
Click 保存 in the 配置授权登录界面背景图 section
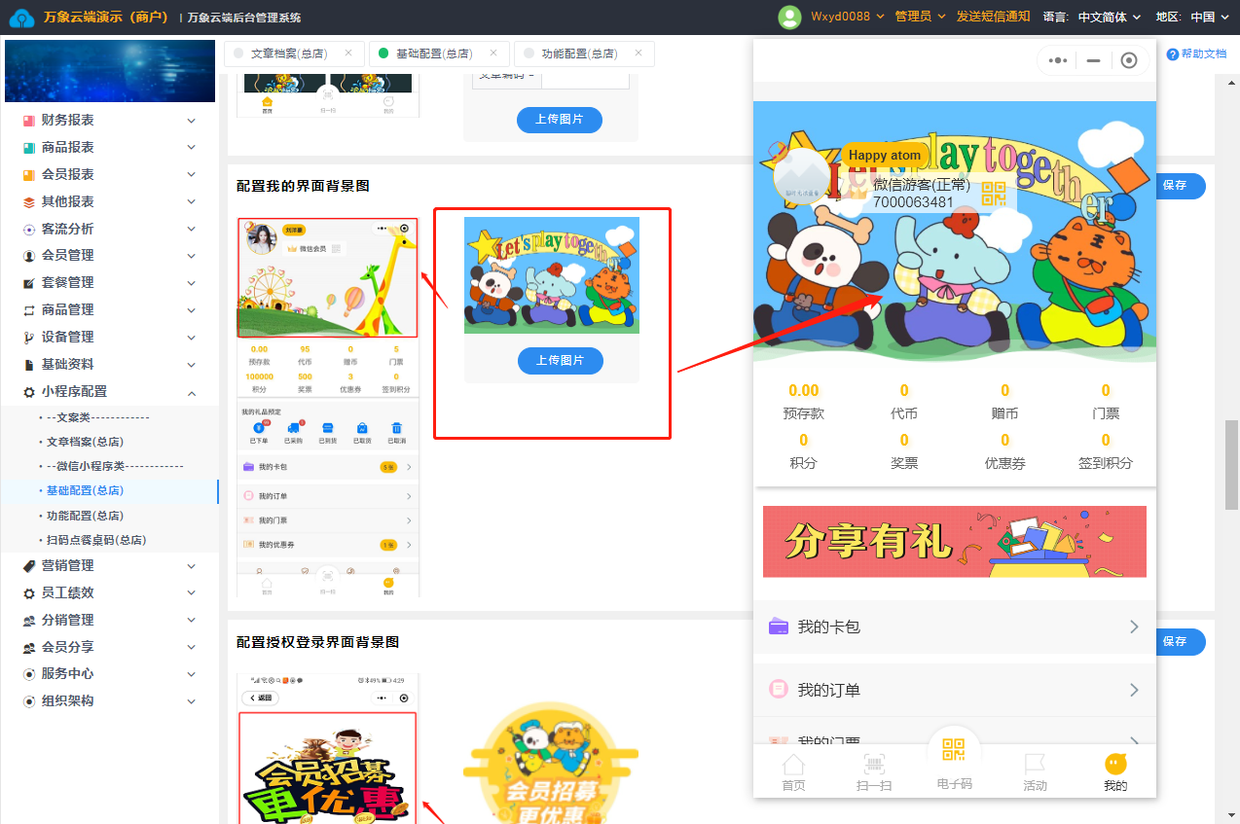tap(1178, 642)
